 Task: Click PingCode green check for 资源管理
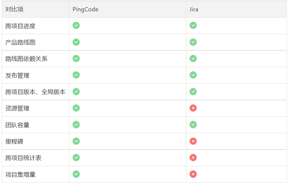76,108
